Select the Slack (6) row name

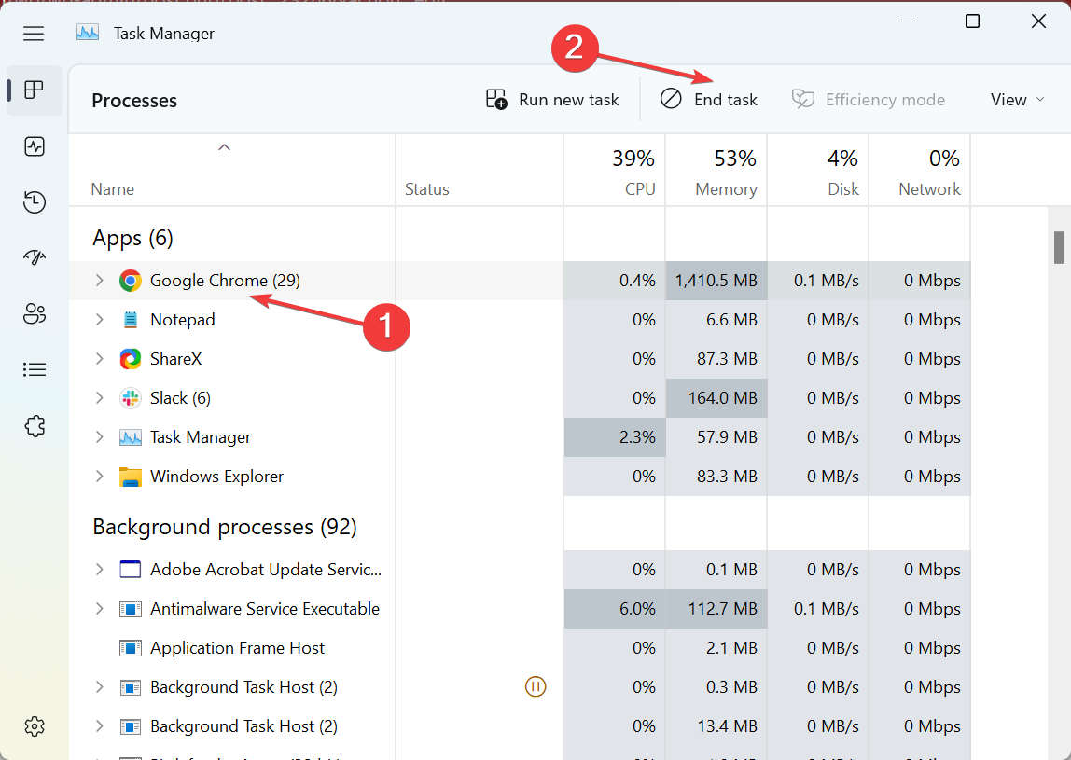180,398
